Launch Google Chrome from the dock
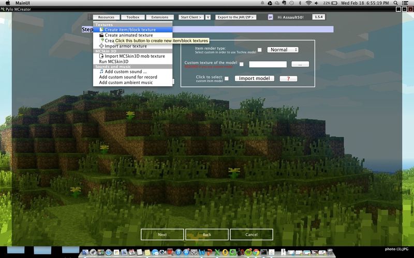The image size is (414, 258). tap(256, 252)
